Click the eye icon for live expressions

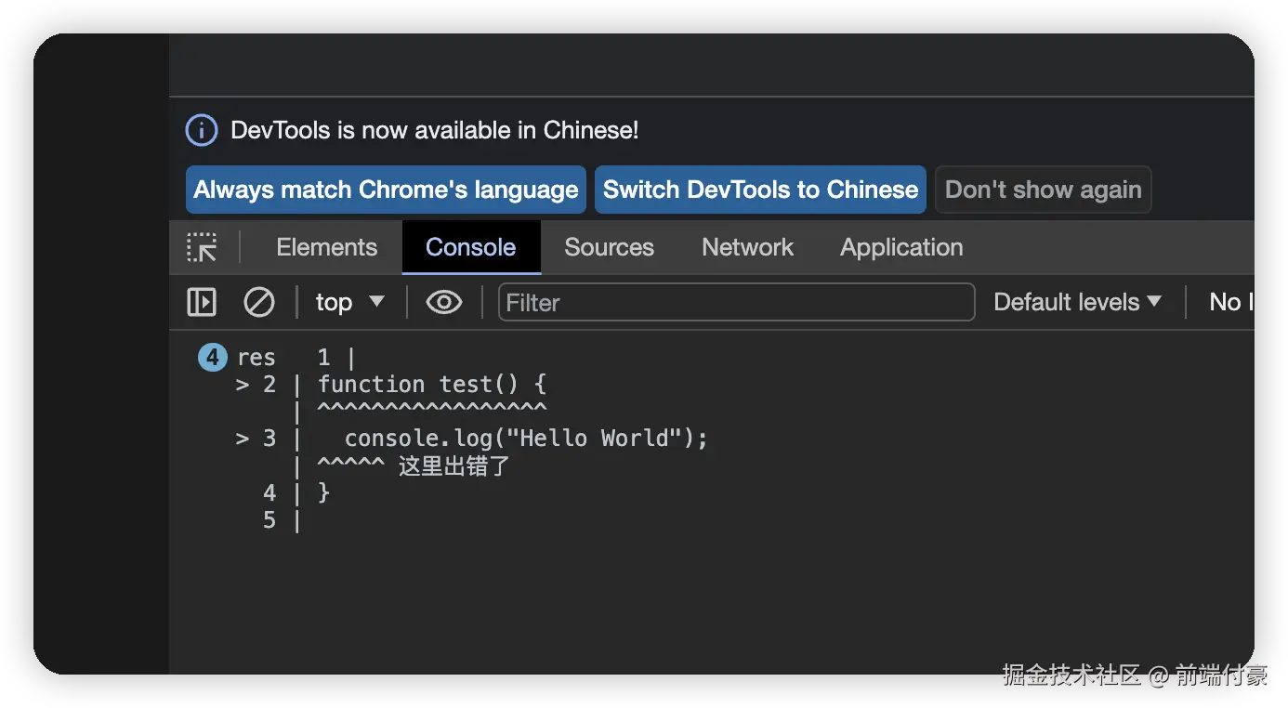coord(444,302)
